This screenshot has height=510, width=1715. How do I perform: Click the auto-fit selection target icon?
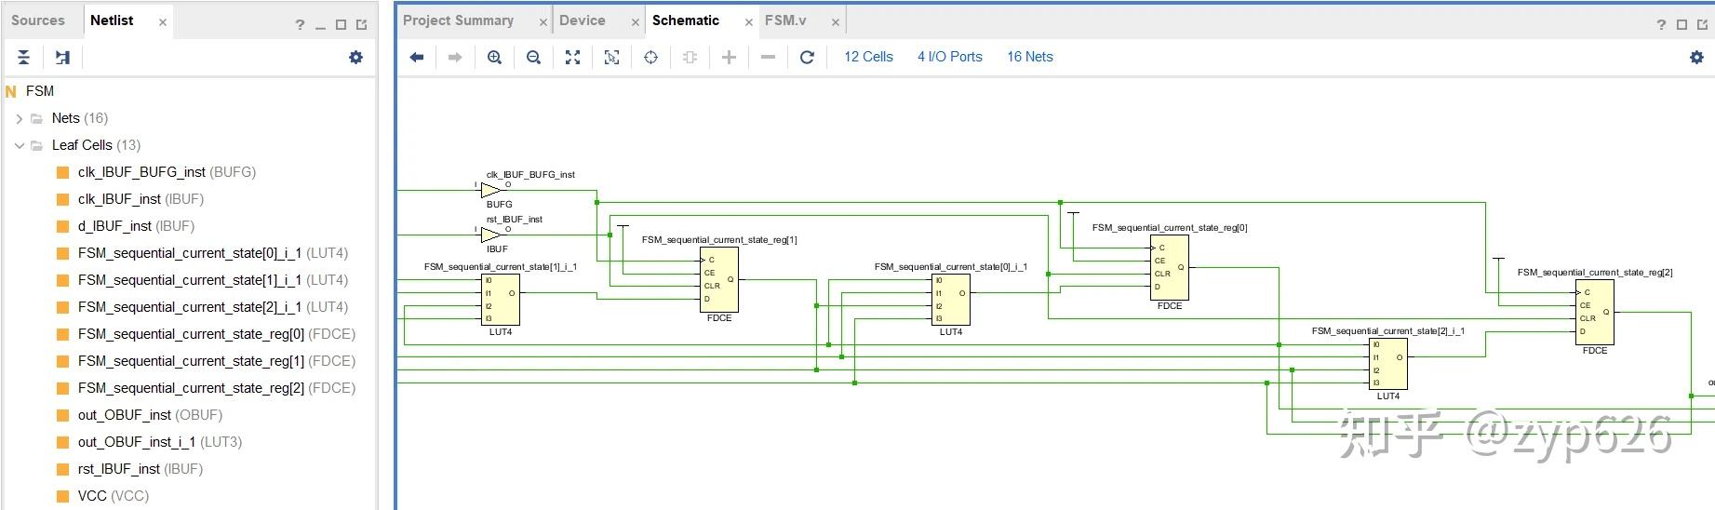650,58
